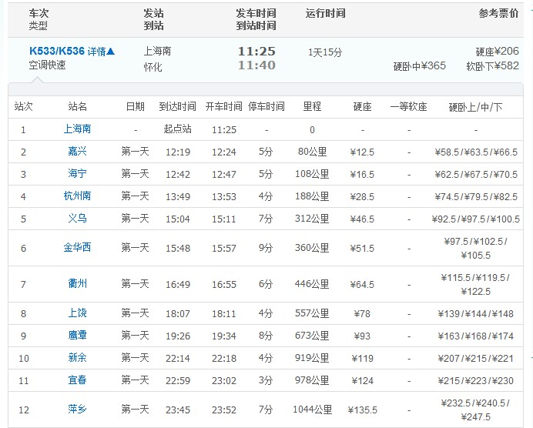Open the 上海南 station link

coord(77,129)
